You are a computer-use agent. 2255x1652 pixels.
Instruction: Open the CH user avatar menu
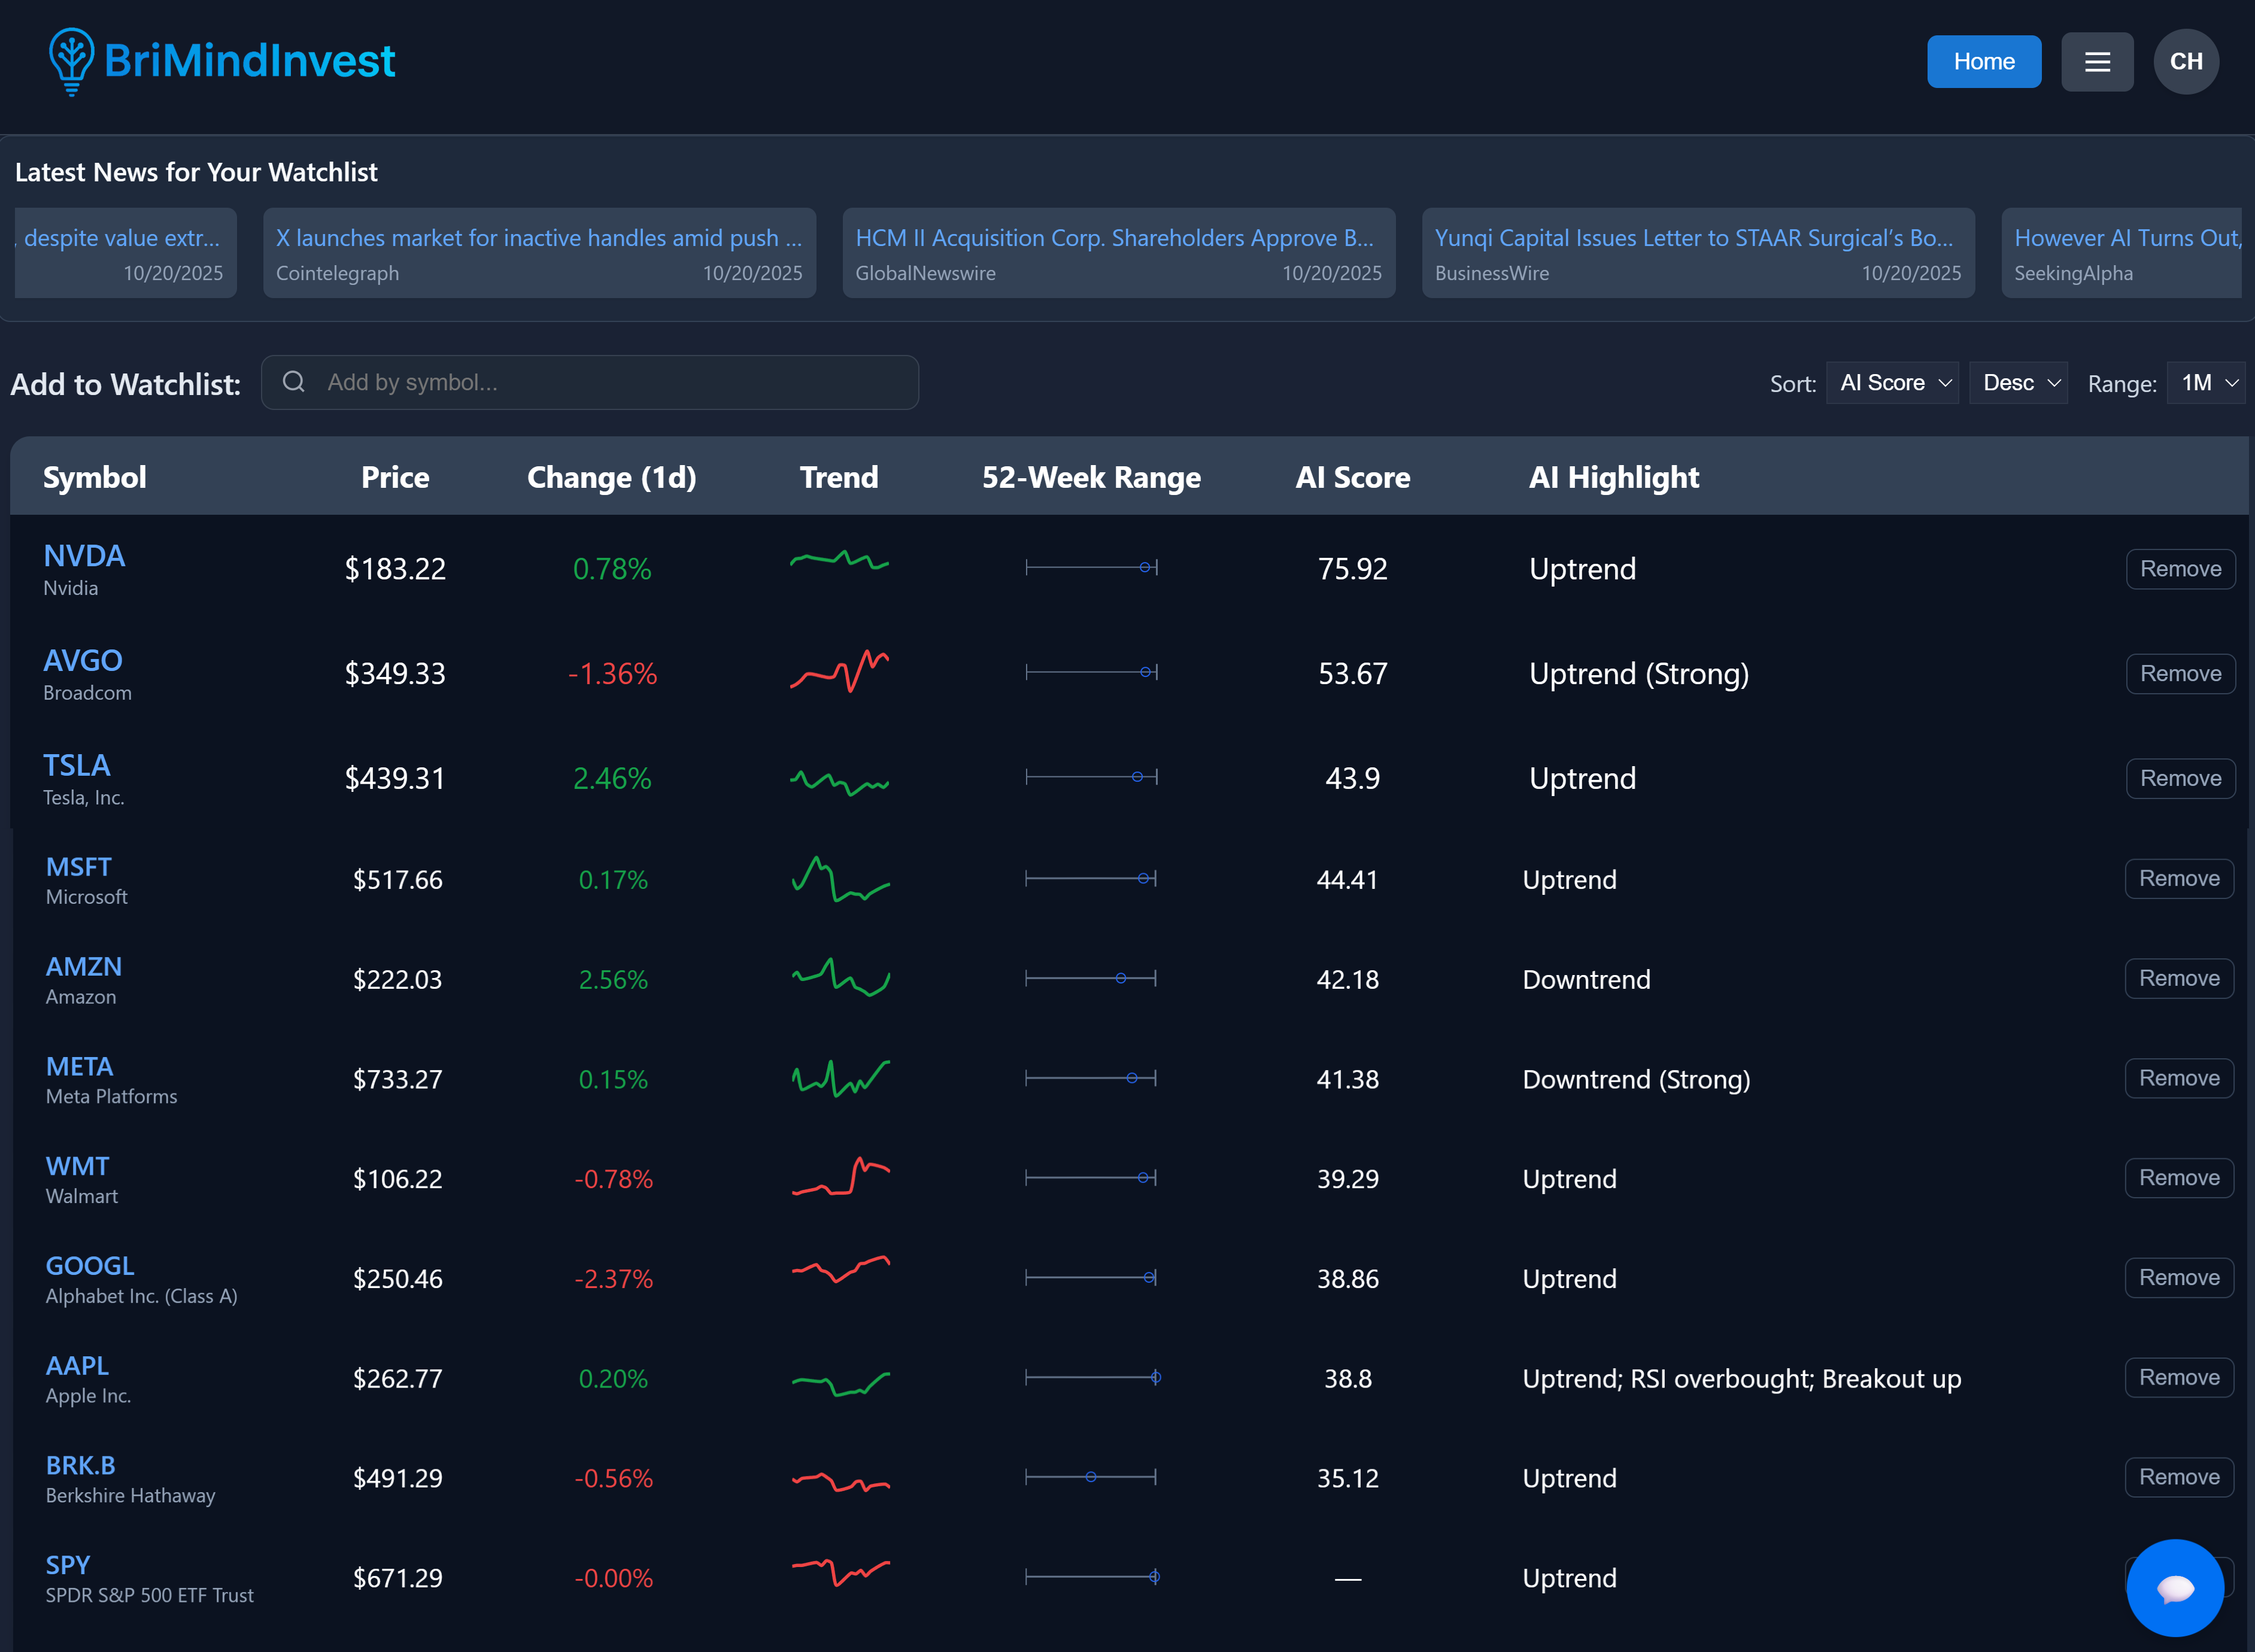[x=2186, y=62]
